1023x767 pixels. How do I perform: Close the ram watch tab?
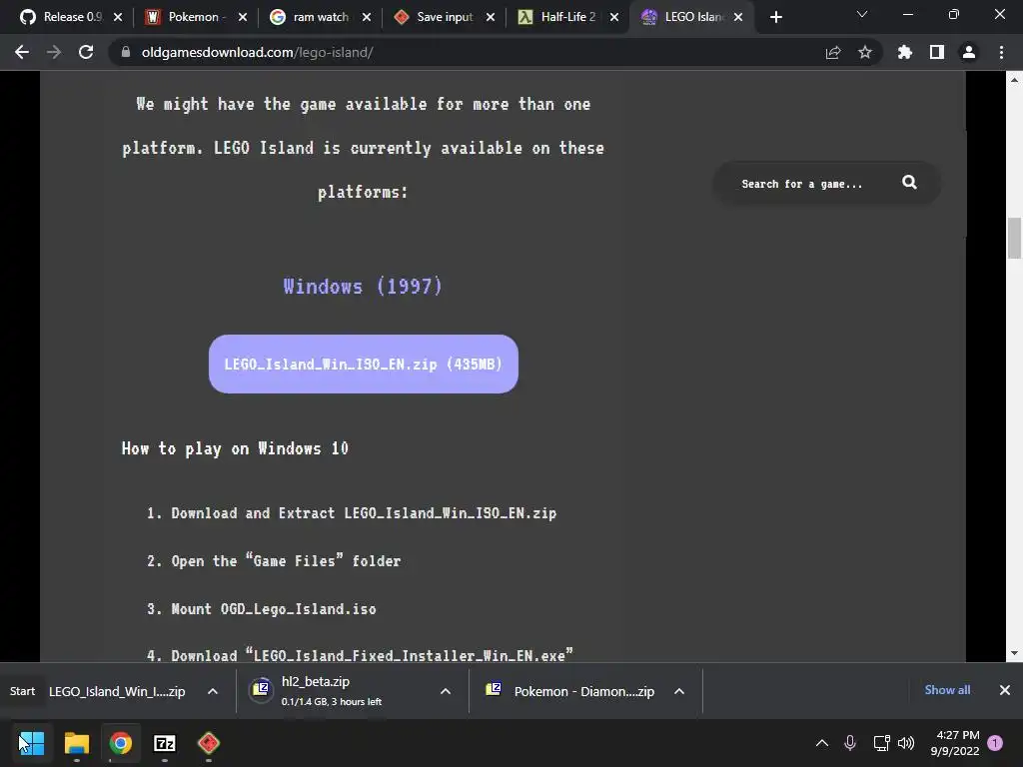click(x=367, y=17)
